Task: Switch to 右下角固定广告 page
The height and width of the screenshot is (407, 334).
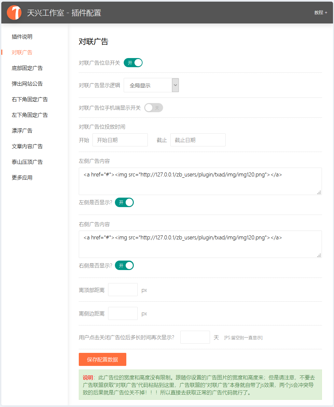Action: [30, 99]
